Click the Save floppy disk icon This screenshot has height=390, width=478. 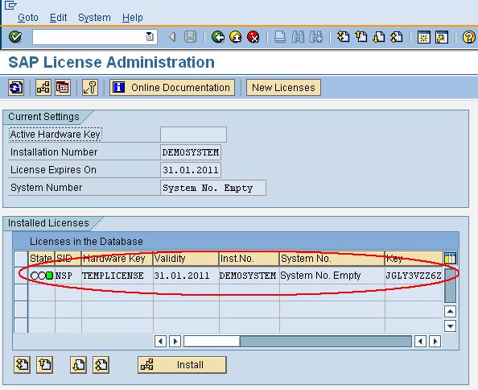click(191, 37)
